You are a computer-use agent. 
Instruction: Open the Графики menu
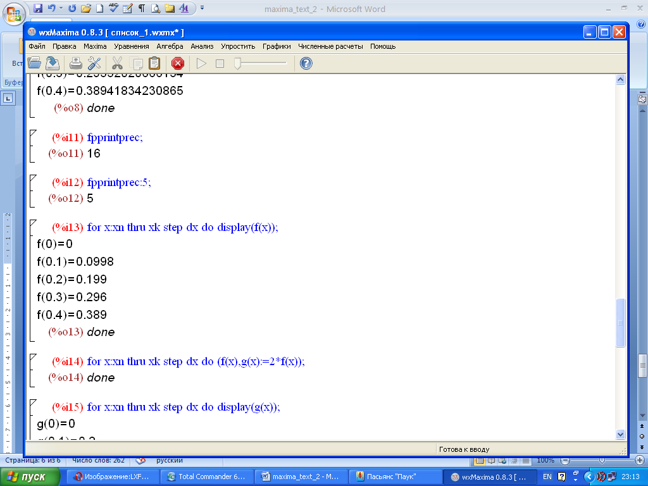[277, 46]
